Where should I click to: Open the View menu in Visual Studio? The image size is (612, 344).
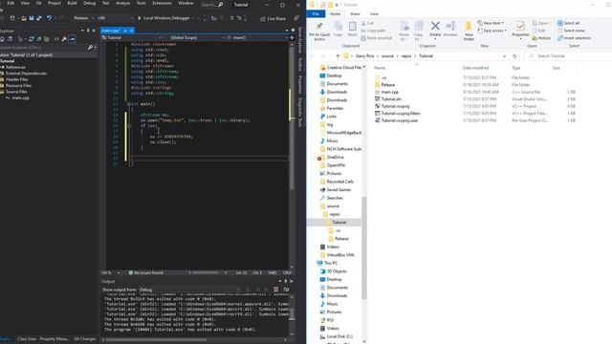click(25, 3)
